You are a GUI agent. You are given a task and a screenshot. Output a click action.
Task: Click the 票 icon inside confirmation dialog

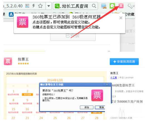point(97,95)
